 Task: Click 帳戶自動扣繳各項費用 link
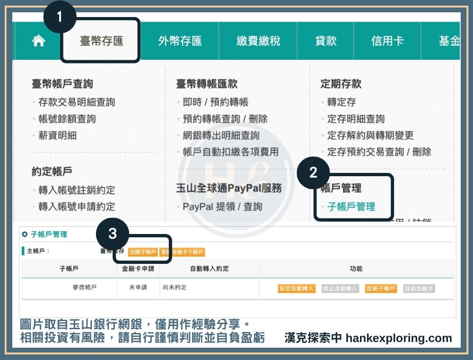(x=230, y=152)
